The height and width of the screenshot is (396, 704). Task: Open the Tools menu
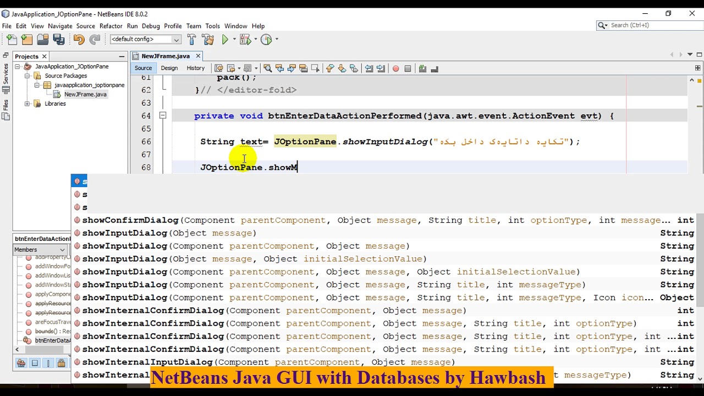(212, 26)
